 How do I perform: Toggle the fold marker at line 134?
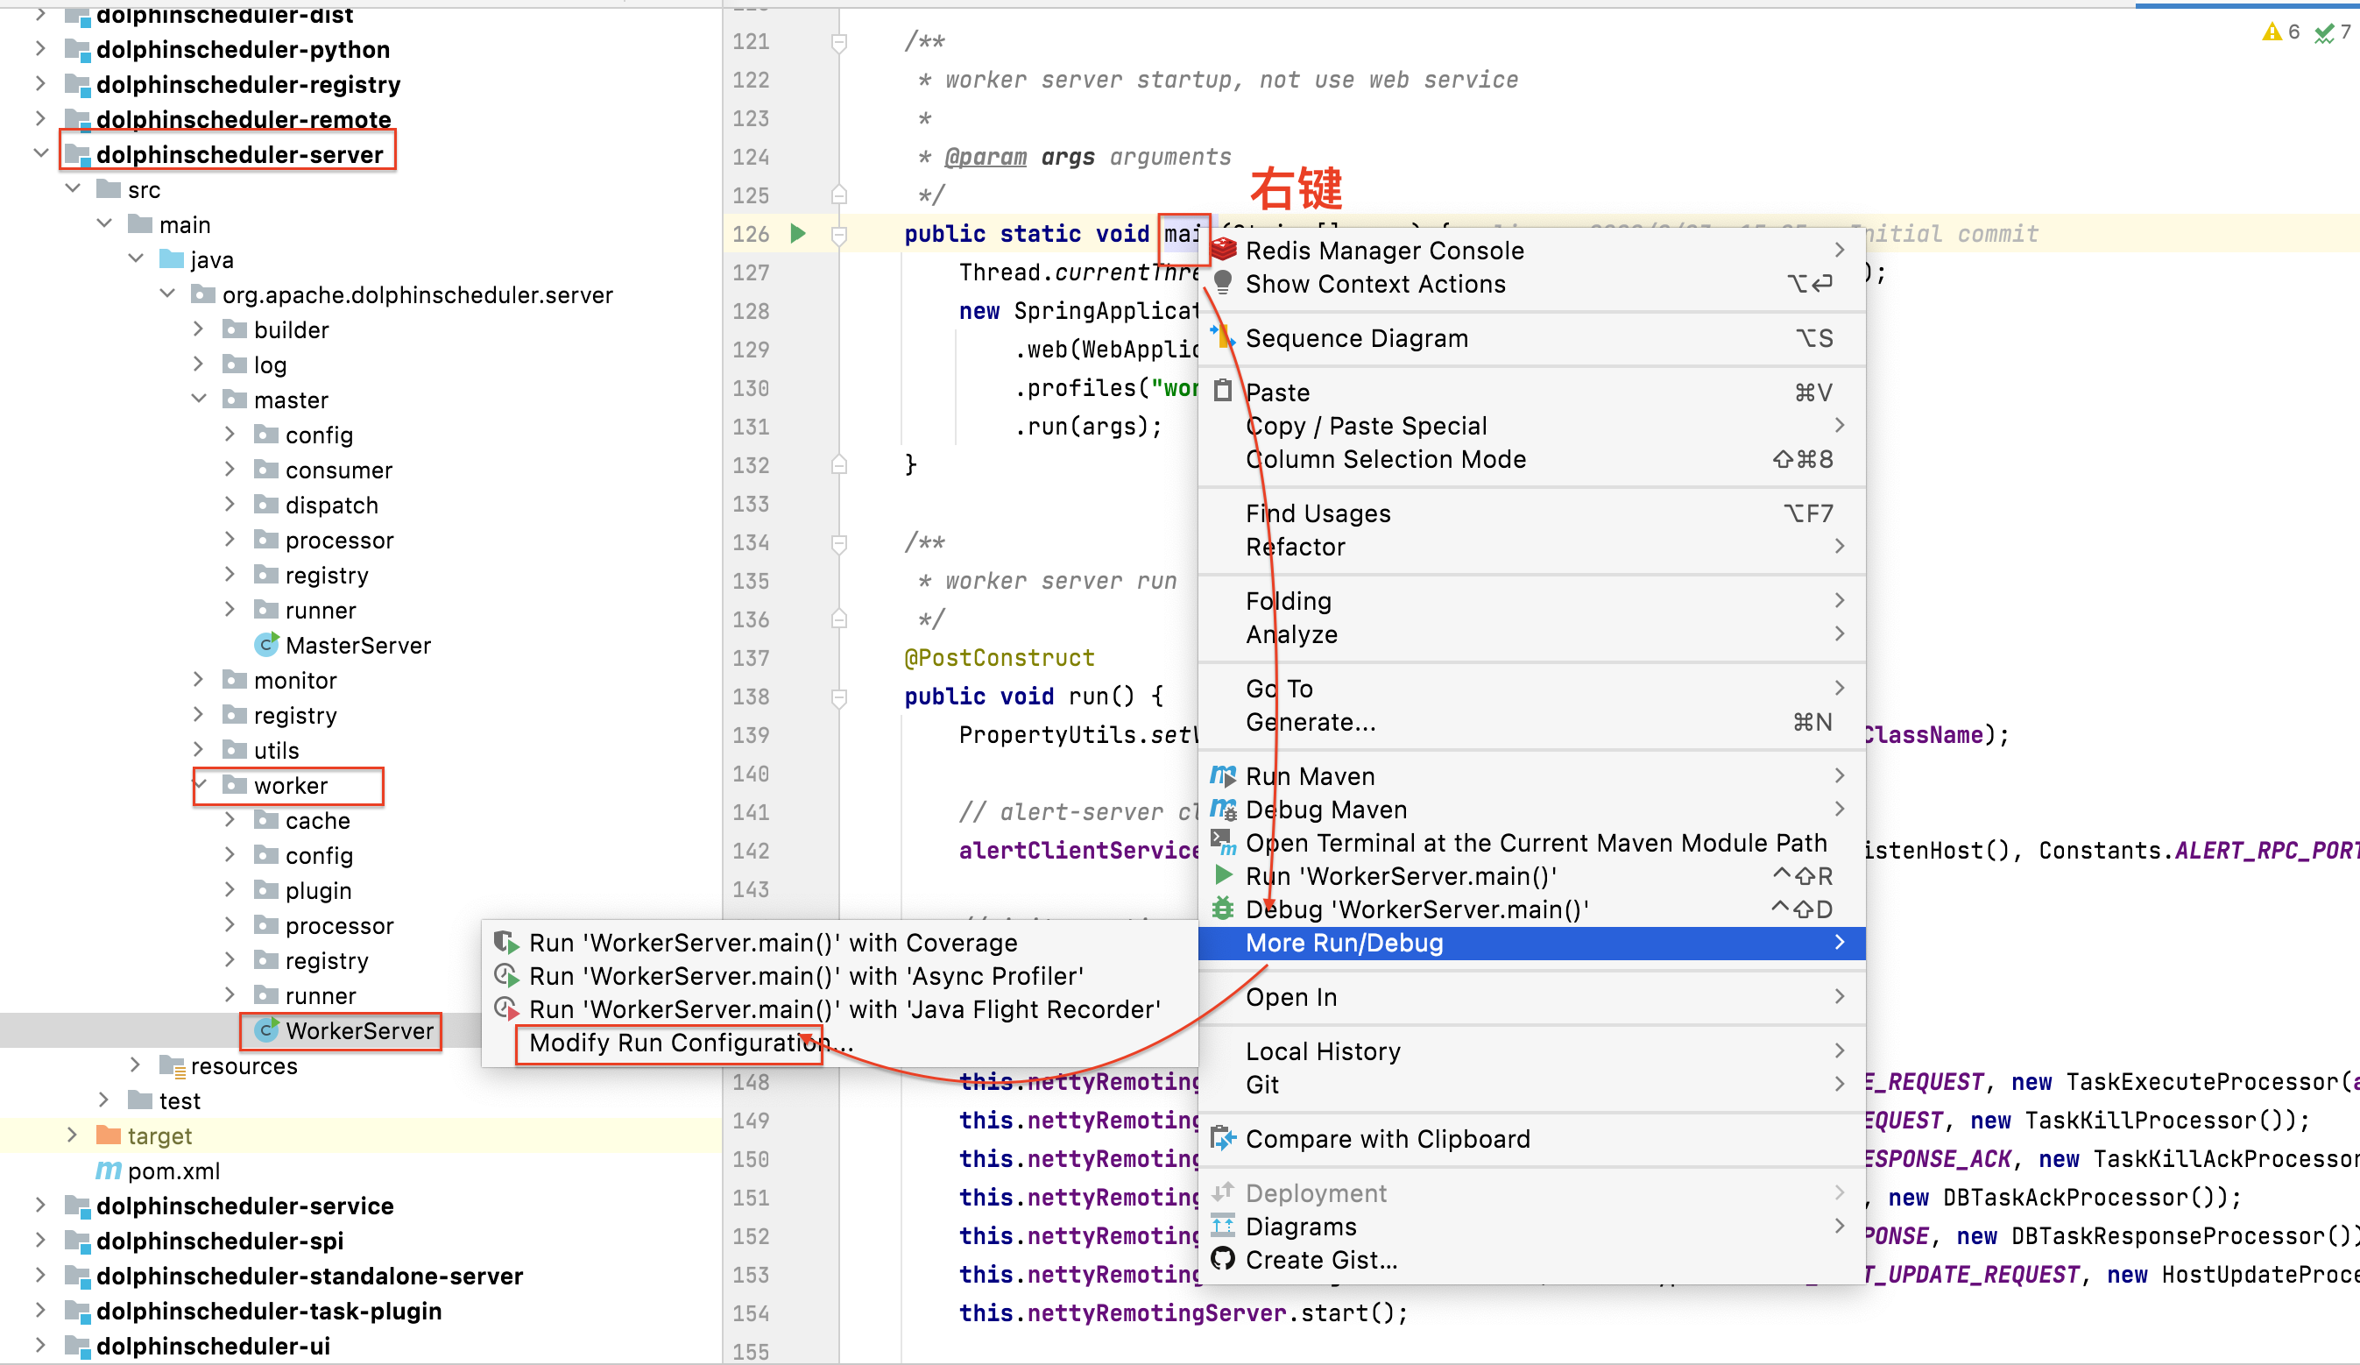pyautogui.click(x=839, y=542)
